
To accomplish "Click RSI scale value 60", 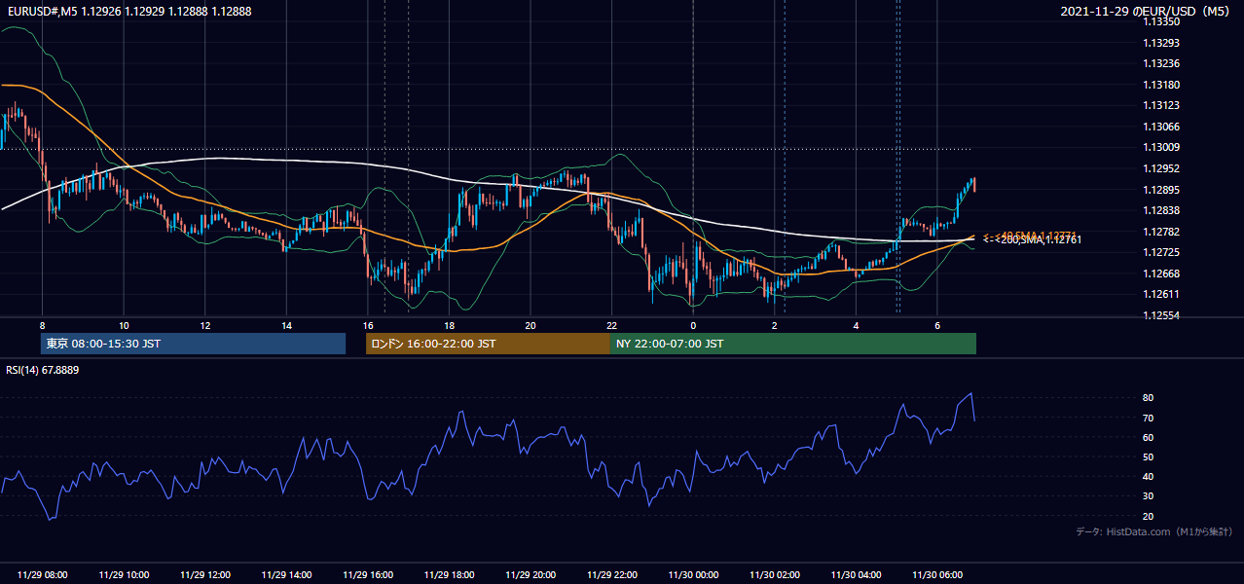I will [x=1149, y=437].
